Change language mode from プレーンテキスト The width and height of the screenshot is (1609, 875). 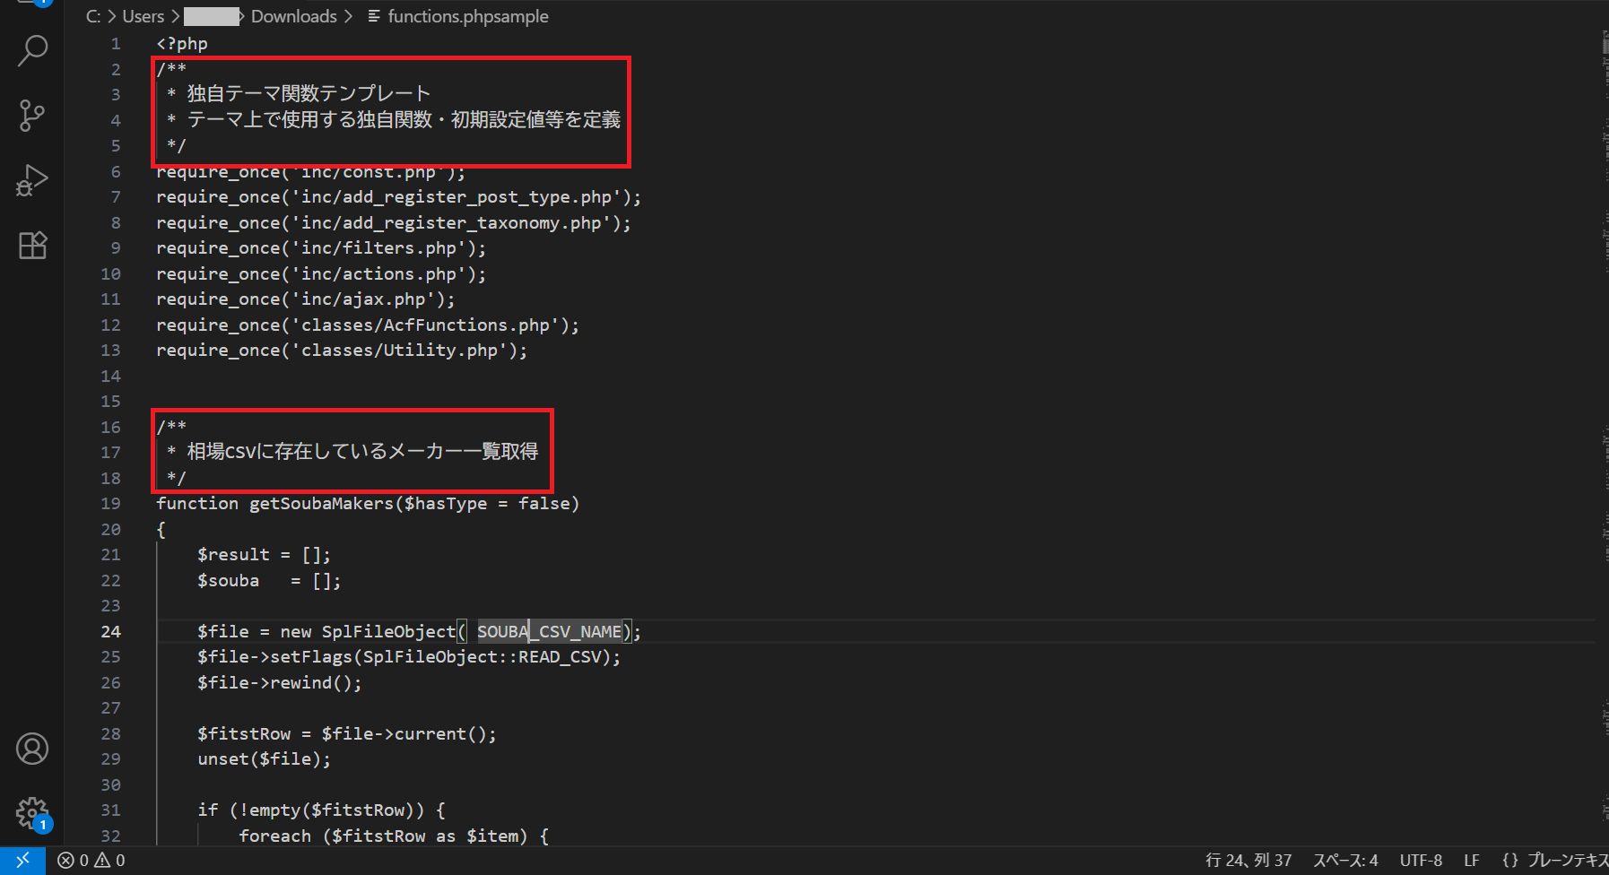coord(1556,861)
